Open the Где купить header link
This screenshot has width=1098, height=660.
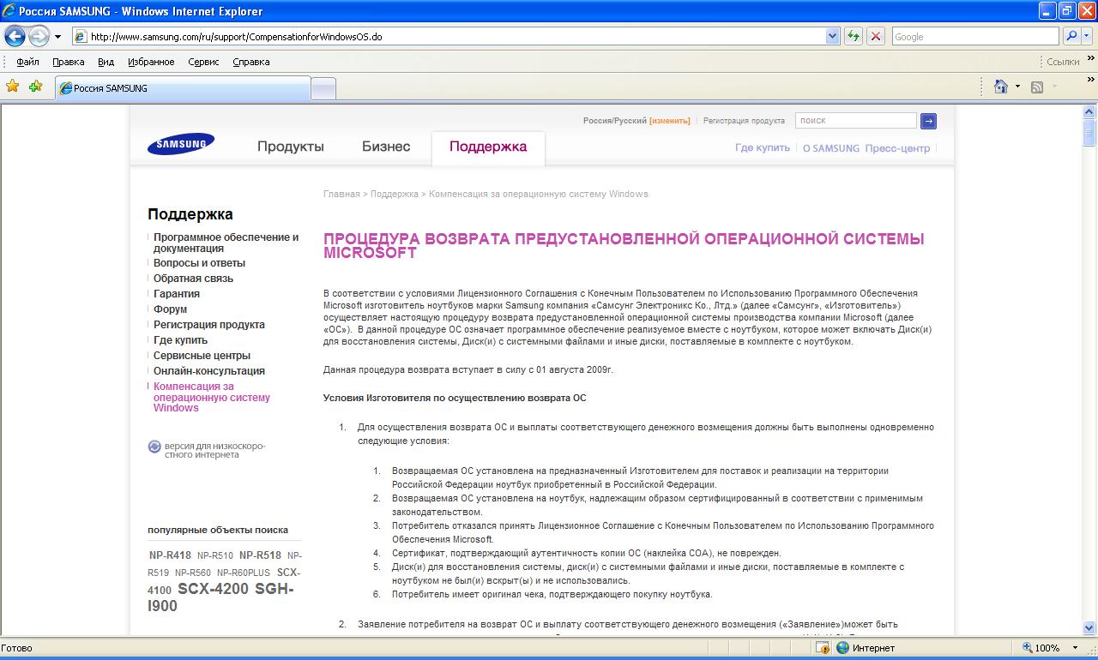(x=762, y=147)
